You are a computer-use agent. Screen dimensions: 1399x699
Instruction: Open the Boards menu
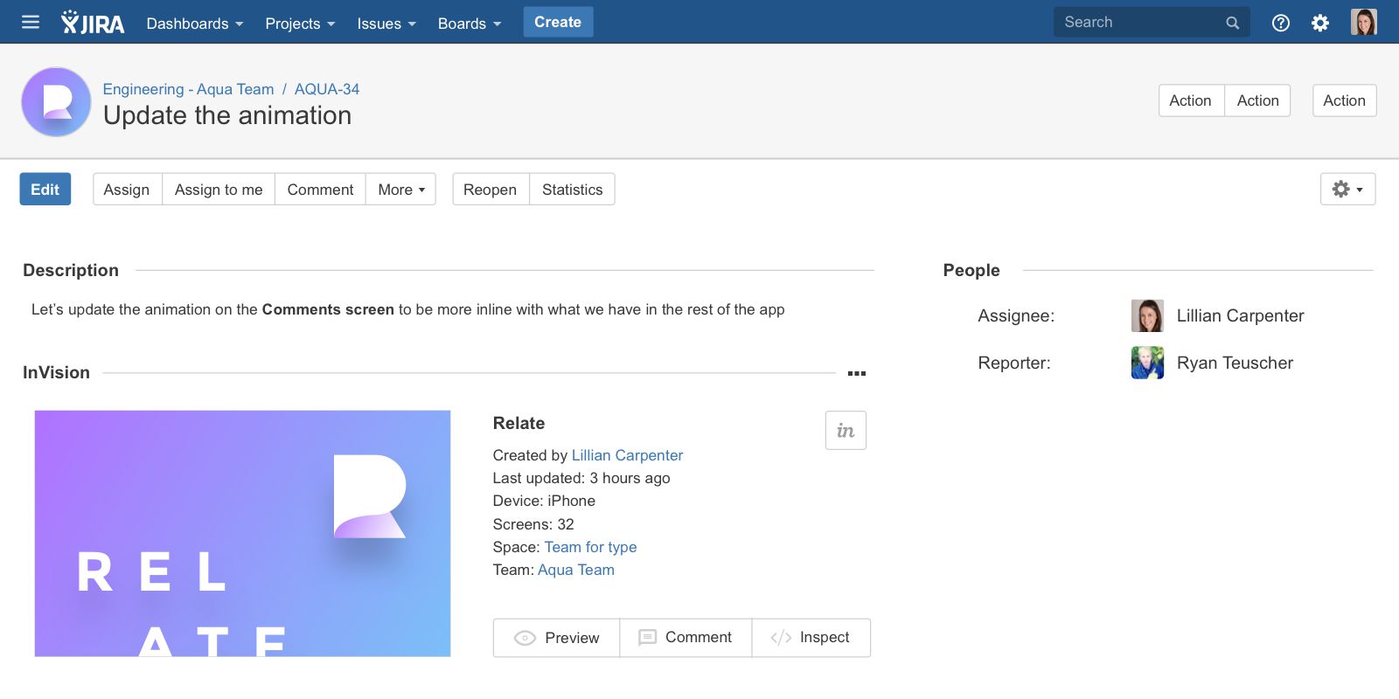[x=469, y=24]
